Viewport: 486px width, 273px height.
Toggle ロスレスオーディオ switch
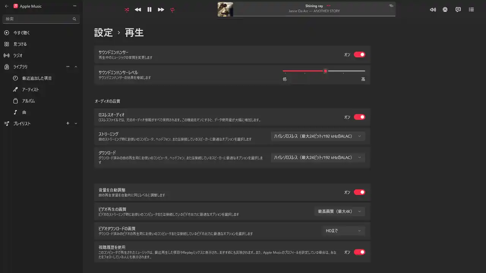coord(359,117)
